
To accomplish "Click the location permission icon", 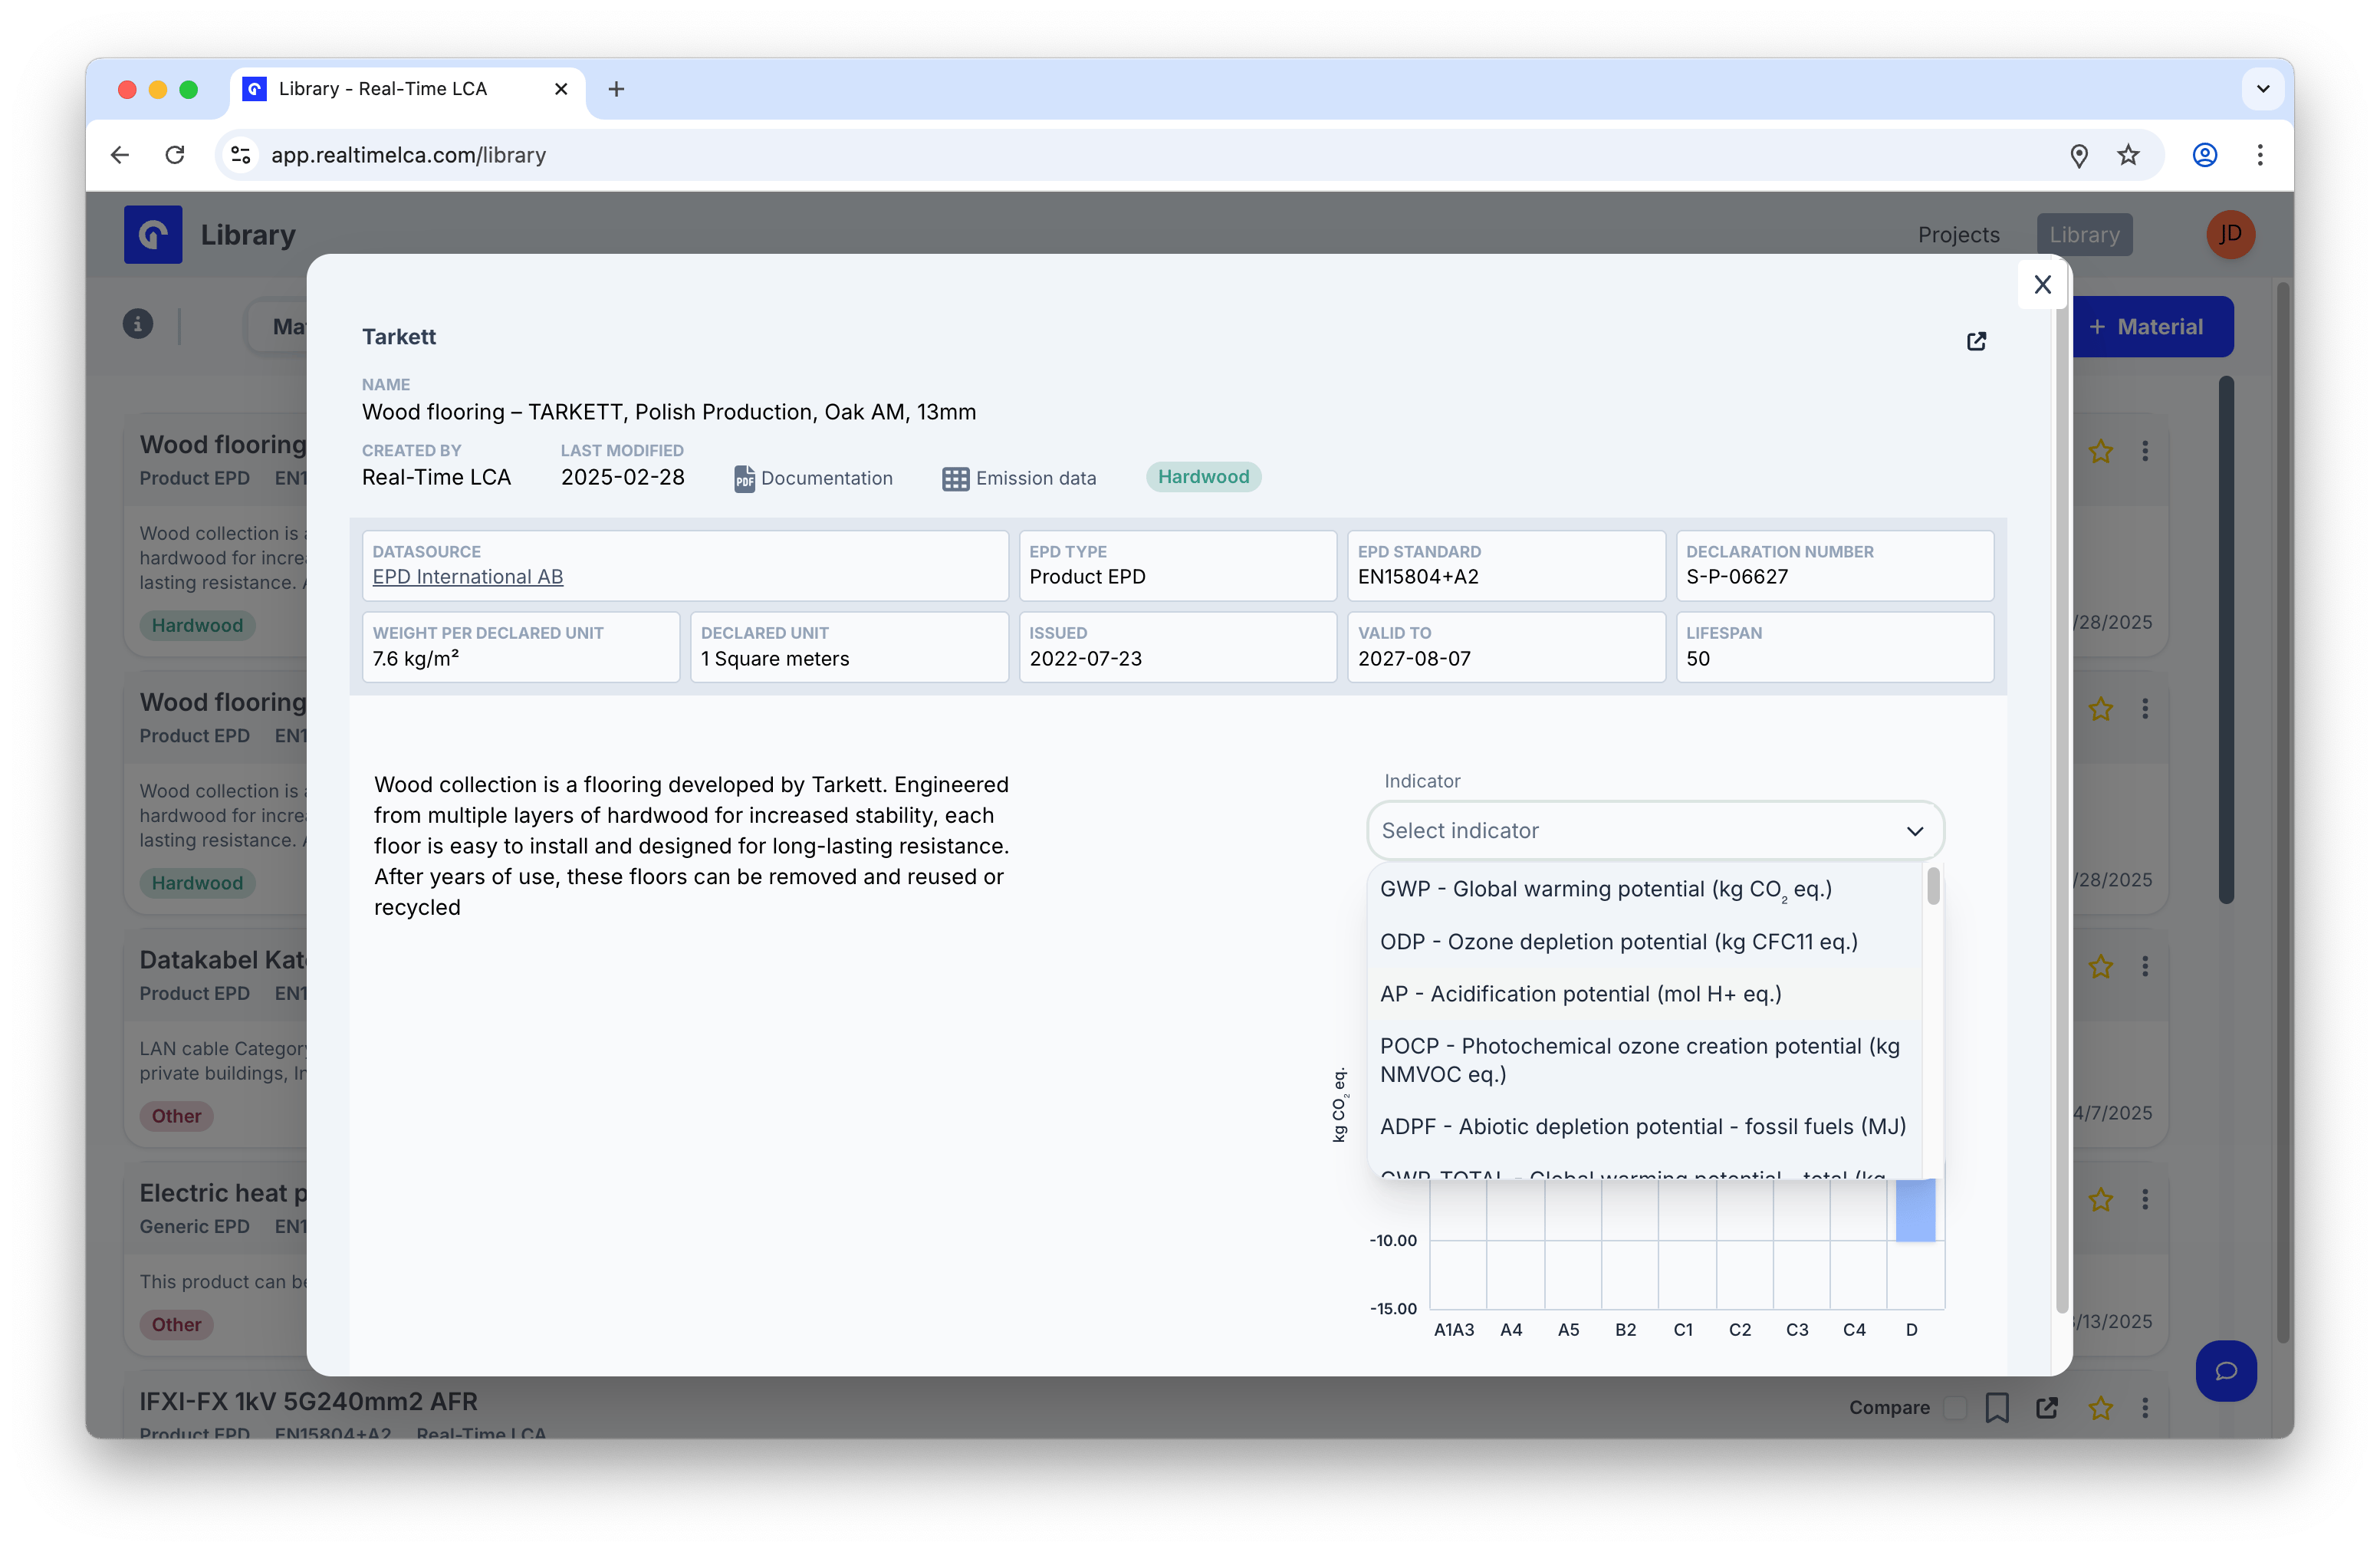I will (x=2079, y=155).
